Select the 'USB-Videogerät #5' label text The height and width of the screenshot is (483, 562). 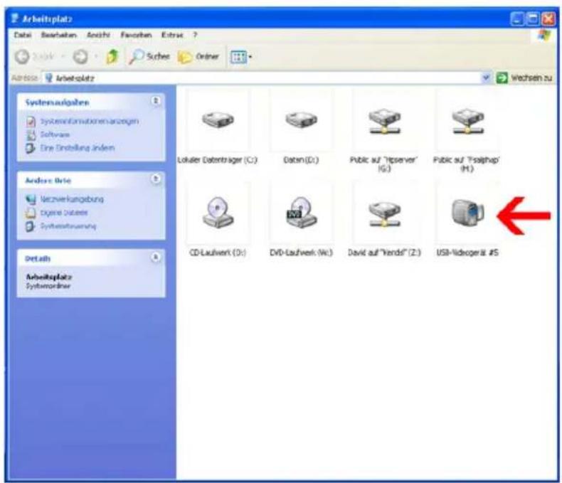(467, 253)
